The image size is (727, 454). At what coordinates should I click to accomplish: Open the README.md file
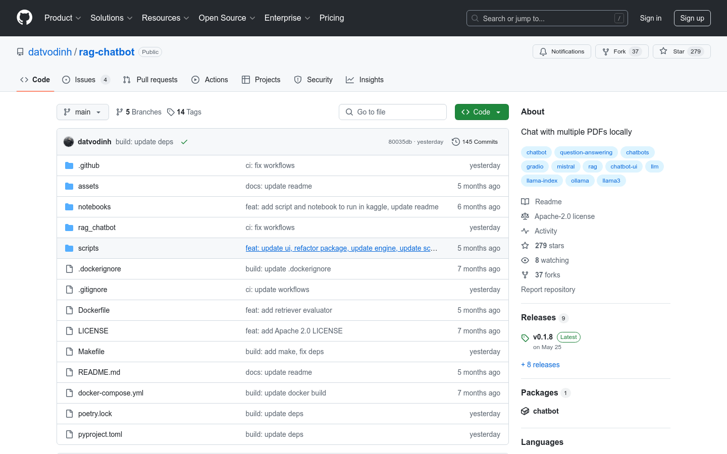99,372
